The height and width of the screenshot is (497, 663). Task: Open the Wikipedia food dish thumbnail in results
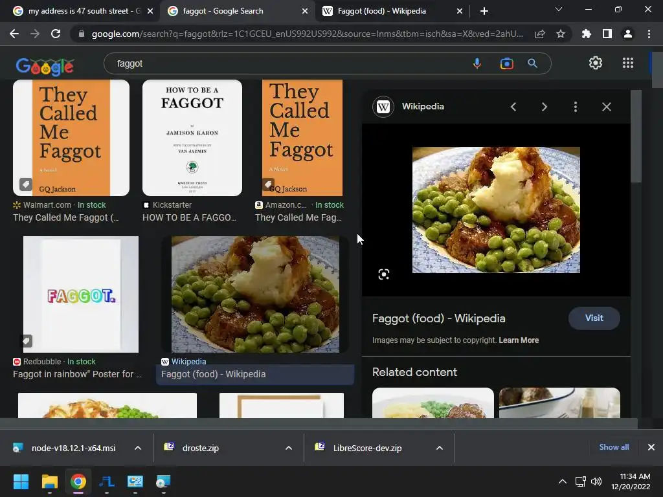tap(255, 294)
